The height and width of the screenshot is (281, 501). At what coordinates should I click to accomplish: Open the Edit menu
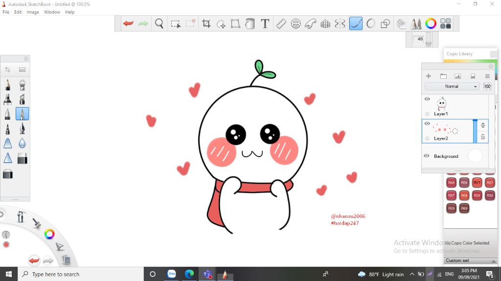point(18,12)
